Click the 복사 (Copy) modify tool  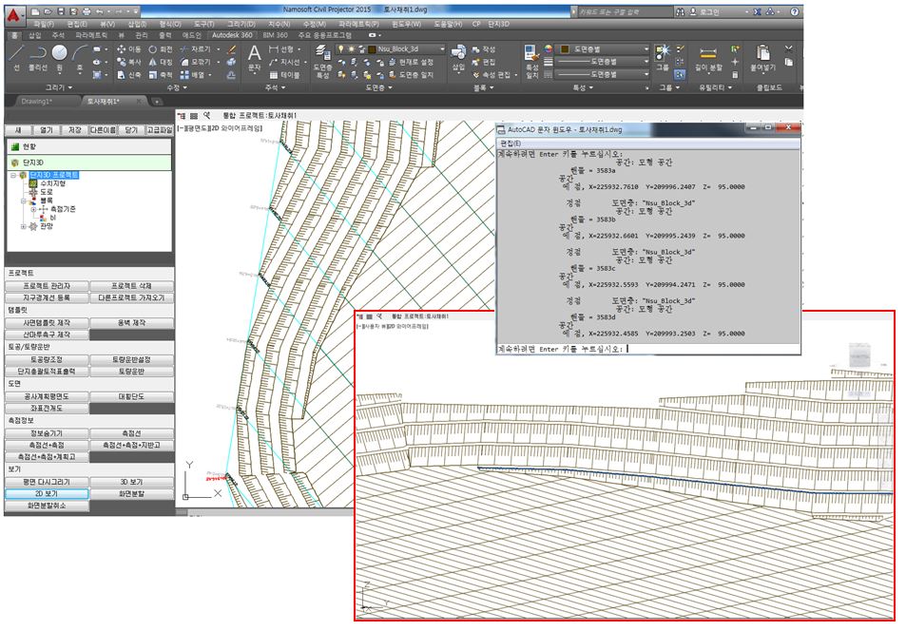129,62
